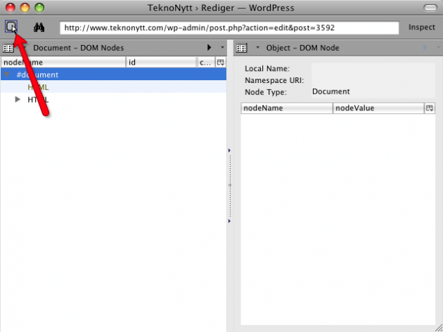This screenshot has height=332, width=443.
Task: Click the nodeValue column header
Action: 378,108
